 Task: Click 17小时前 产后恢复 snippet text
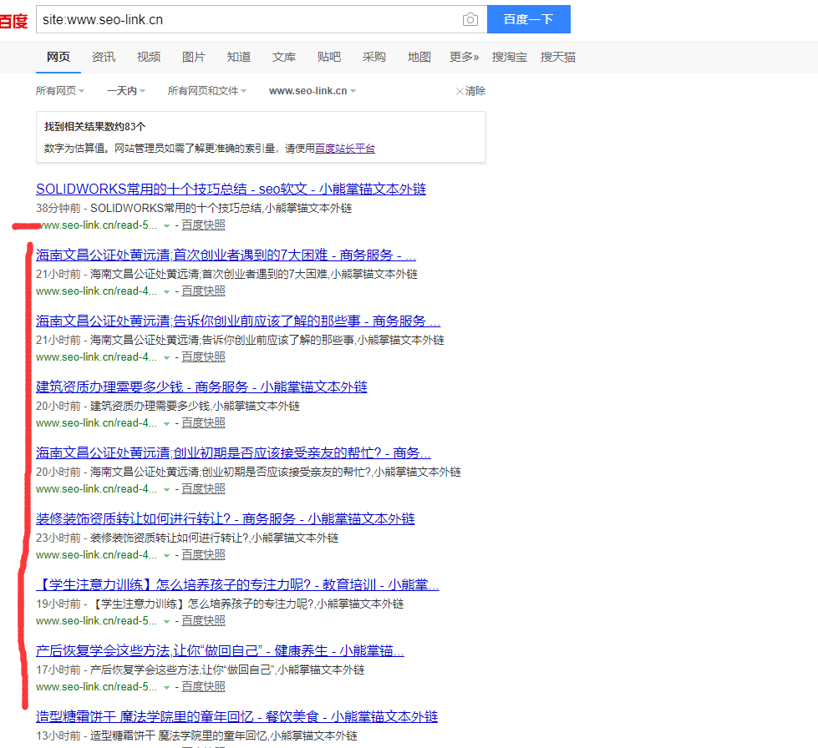point(201,670)
